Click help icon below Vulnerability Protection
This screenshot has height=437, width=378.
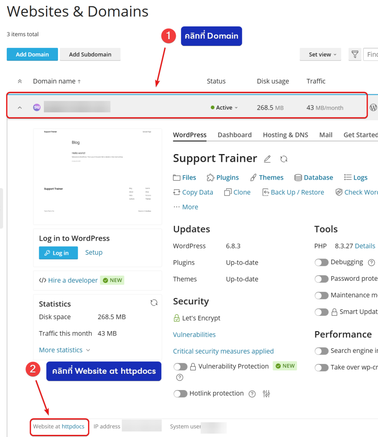[x=180, y=377]
